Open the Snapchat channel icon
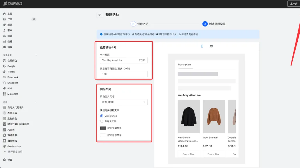The height and width of the screenshot is (168, 300). pyautogui.click(x=4, y=83)
